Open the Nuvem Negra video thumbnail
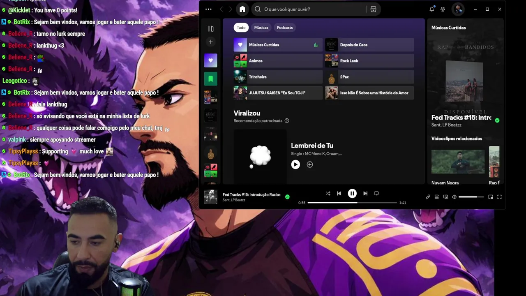The height and width of the screenshot is (296, 526). (x=458, y=162)
